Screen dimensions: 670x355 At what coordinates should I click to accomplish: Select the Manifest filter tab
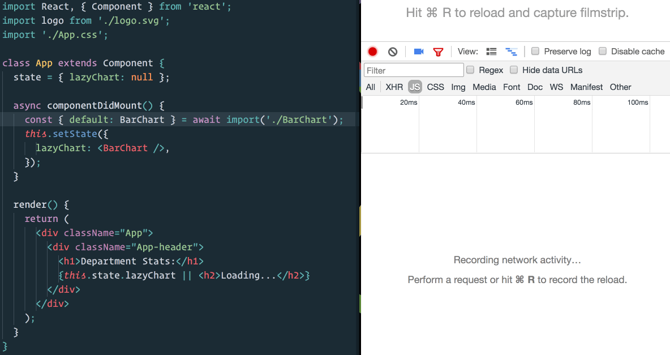[586, 87]
